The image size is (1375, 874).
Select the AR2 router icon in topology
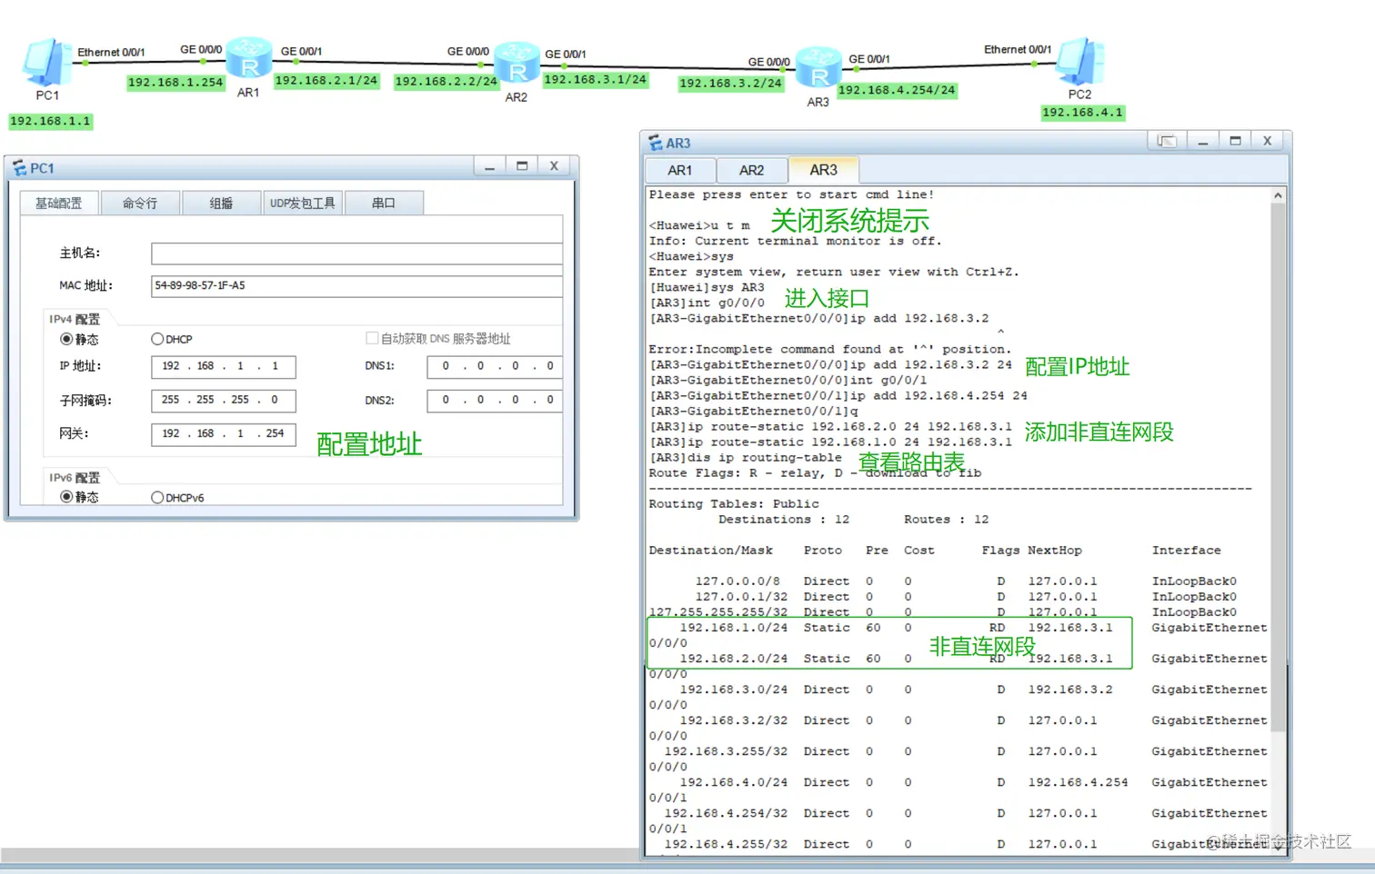click(517, 64)
